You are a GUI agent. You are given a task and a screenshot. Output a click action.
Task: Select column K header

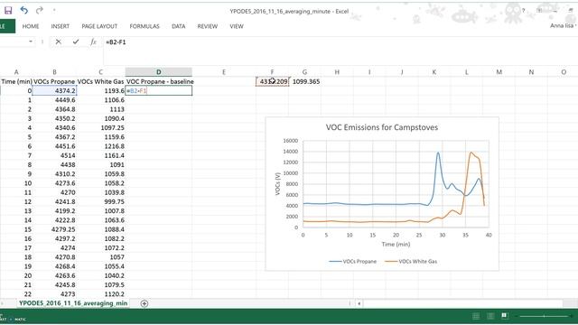point(433,72)
